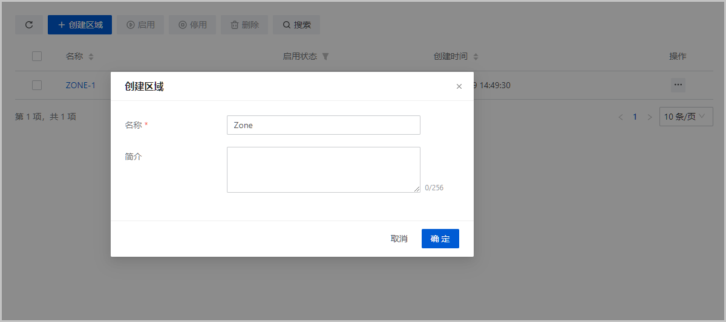This screenshot has width=726, height=322.
Task: Click the 简介 description textarea
Action: [x=323, y=170]
